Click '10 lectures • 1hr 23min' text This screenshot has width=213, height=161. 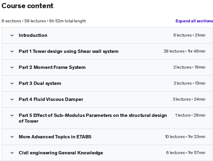185,137
